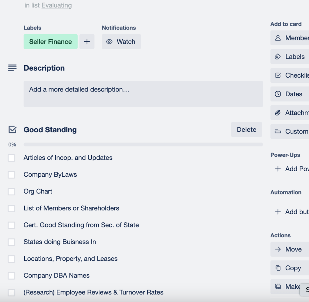
Task: Click the eye icon in Watch button
Action: 109,42
